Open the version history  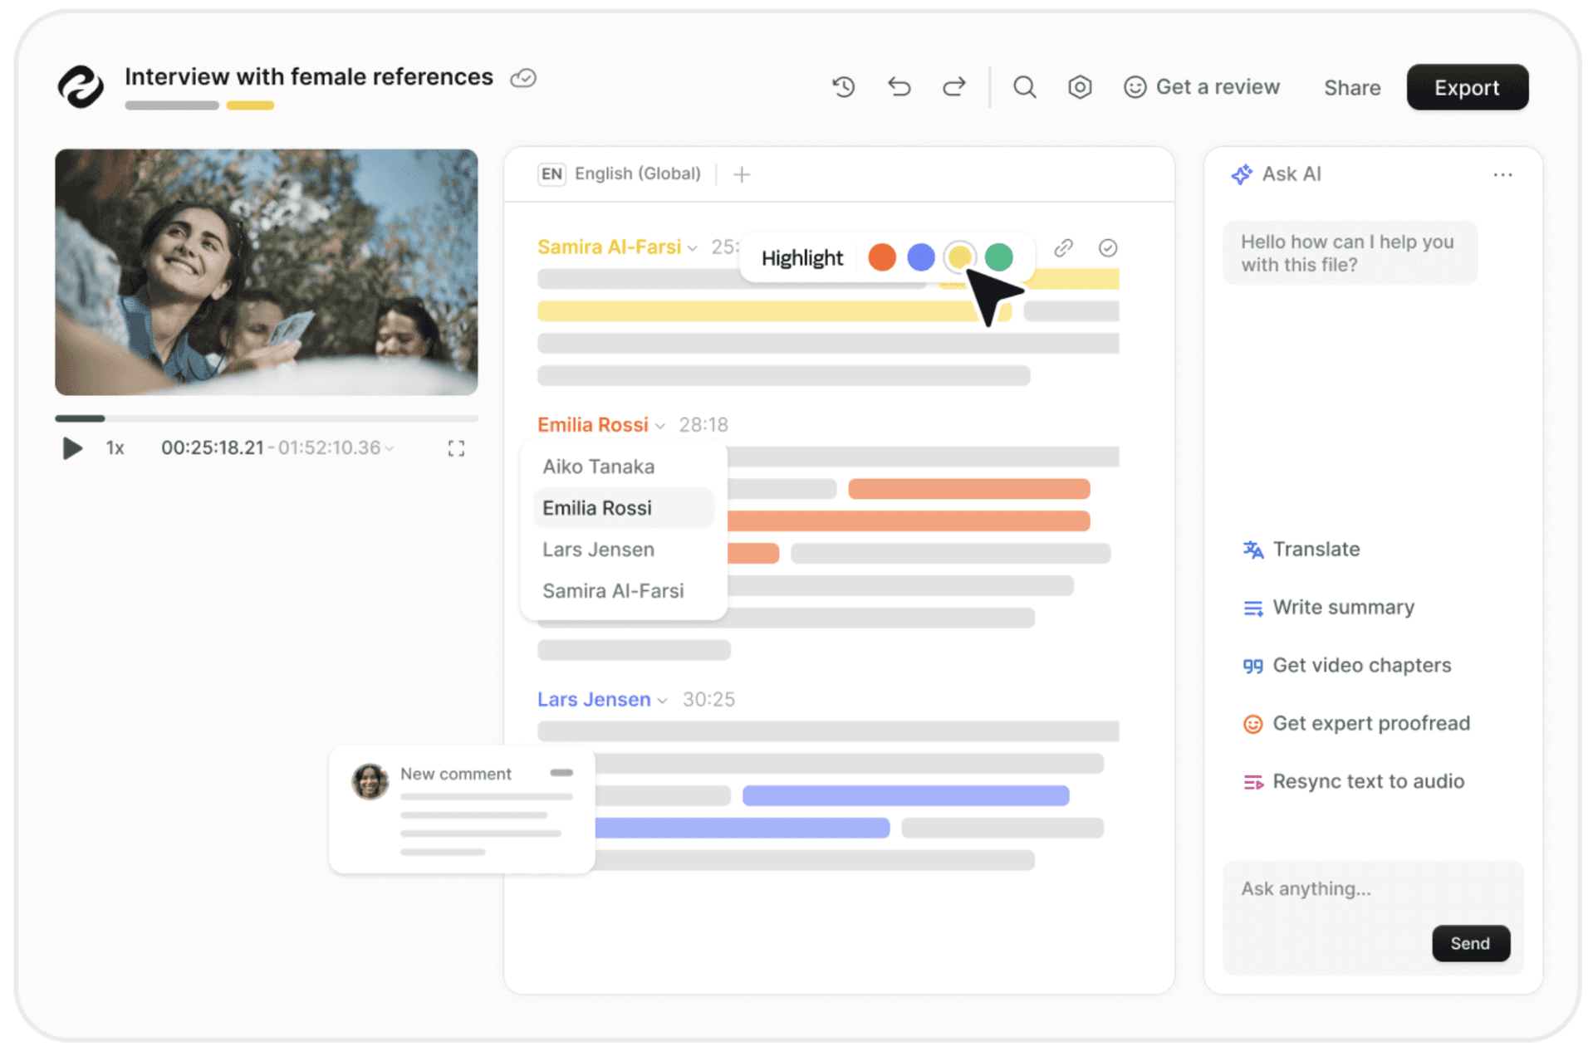[844, 86]
